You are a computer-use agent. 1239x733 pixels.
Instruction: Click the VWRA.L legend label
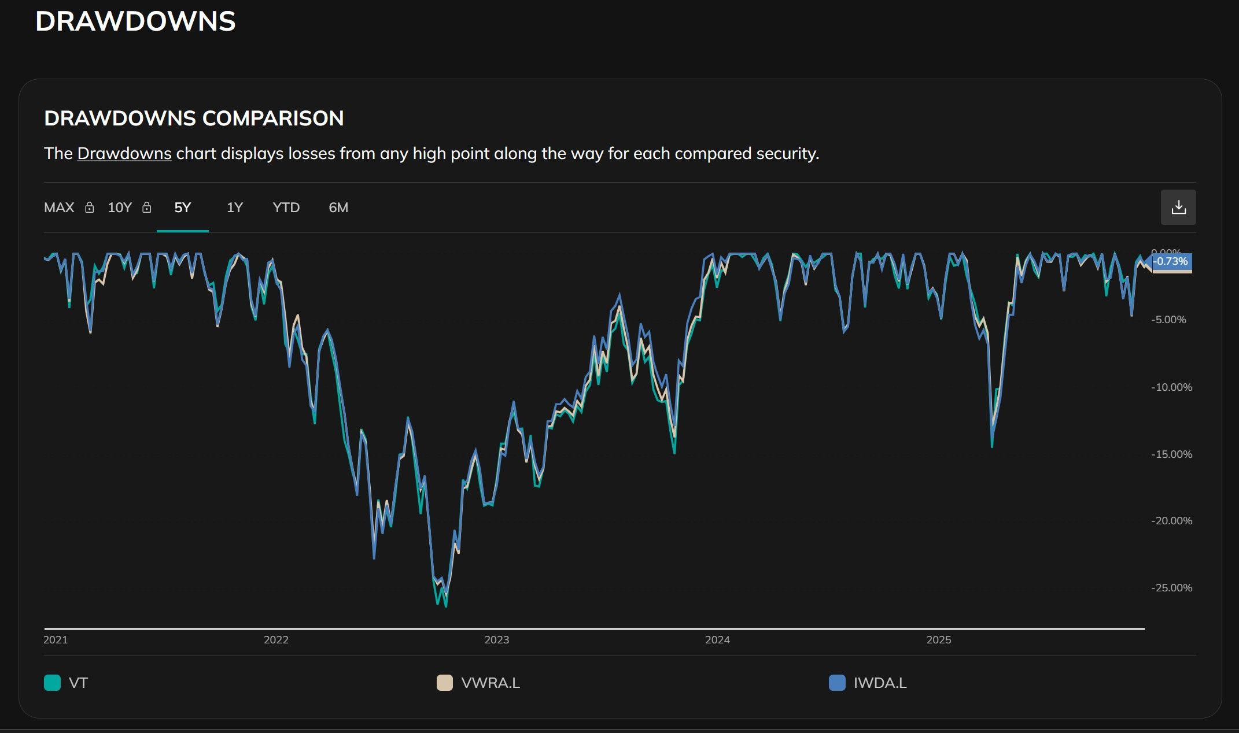(491, 683)
